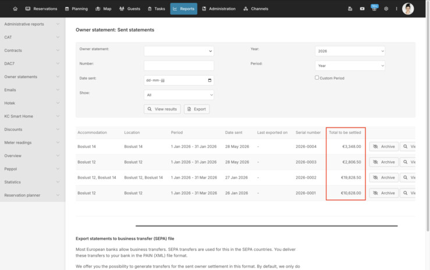Expand the Meter readings sidebar section
Viewport: 430px width, 270px height.
tap(33, 143)
